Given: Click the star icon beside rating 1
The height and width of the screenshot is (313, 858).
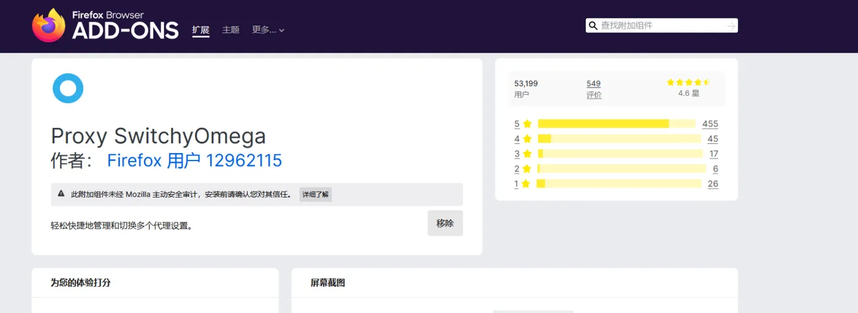Looking at the screenshot, I should tap(527, 184).
